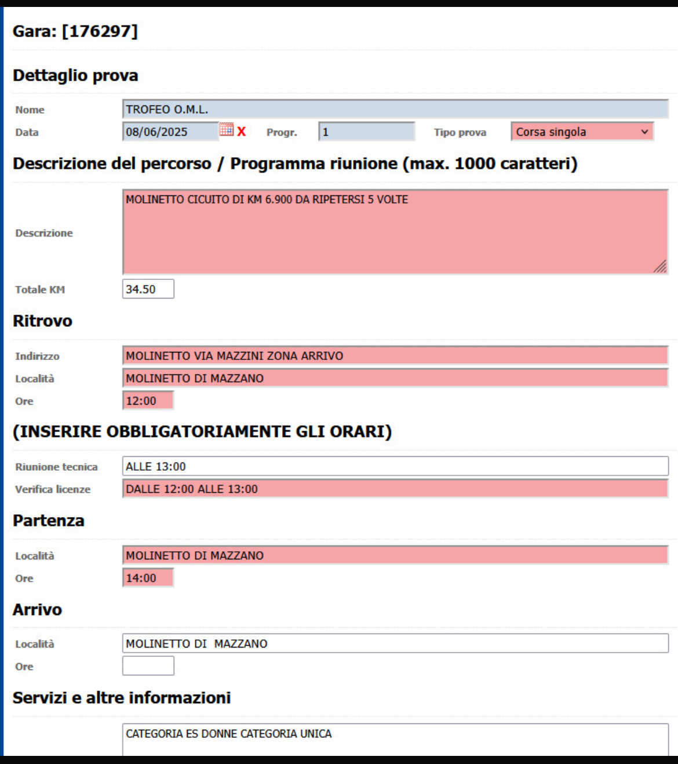This screenshot has width=678, height=764.
Task: Click the Ritrovo Indirizzo field
Action: 395,356
